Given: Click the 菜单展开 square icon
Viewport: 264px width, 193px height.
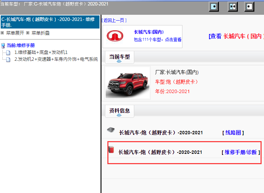Looking at the screenshot, I should [x=2, y=33].
